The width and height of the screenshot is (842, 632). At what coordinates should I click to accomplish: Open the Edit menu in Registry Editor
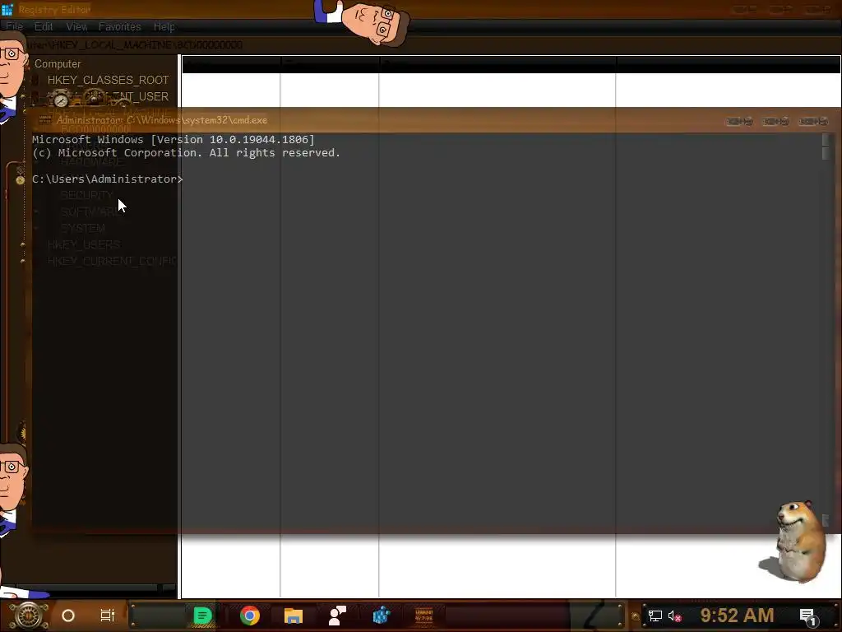click(44, 26)
